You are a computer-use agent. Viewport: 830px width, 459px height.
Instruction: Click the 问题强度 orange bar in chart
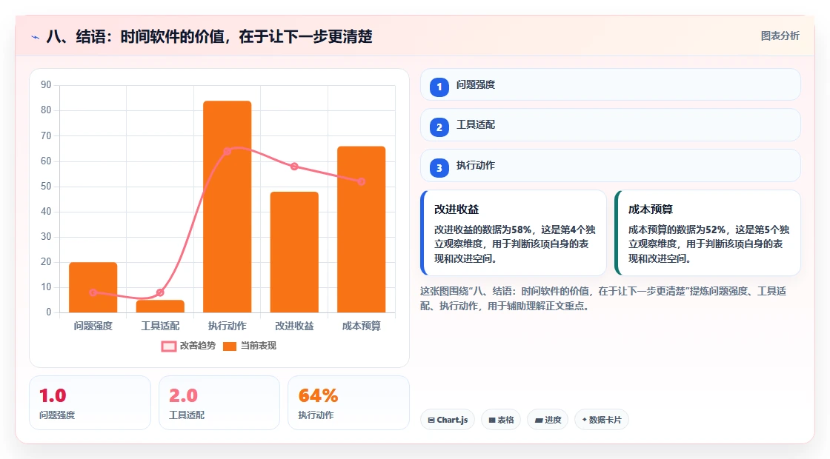click(x=93, y=287)
